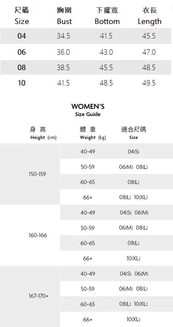Click 10(XL) in the 160-166 height group

(133, 258)
